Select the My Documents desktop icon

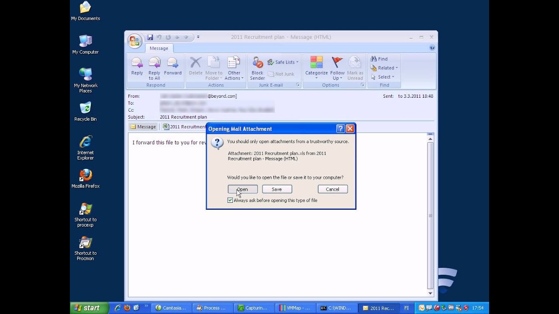pyautogui.click(x=86, y=11)
